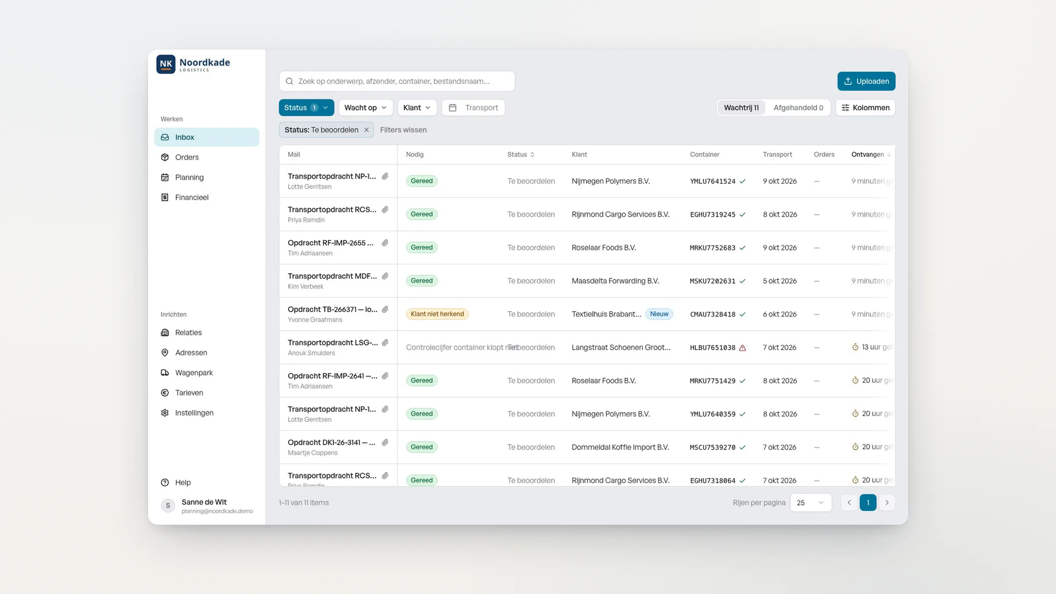Image resolution: width=1056 pixels, height=594 pixels.
Task: Click the checkmark next to YMLU7641524
Action: [x=742, y=181]
